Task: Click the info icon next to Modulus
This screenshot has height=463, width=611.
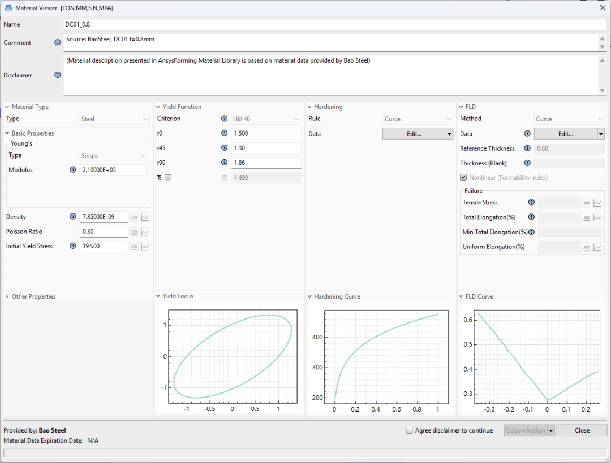Action: click(72, 170)
